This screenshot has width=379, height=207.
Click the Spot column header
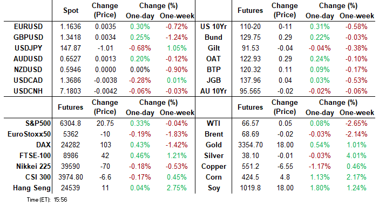[x=71, y=11]
